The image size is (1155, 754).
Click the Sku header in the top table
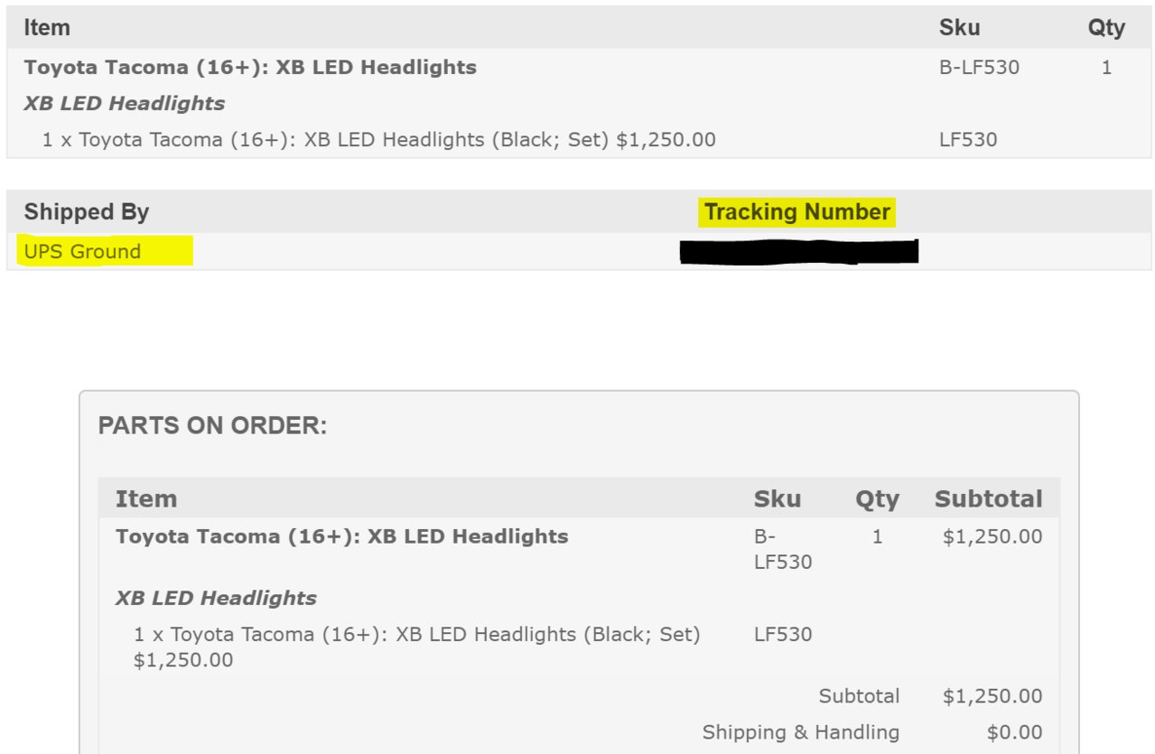pyautogui.click(x=959, y=28)
